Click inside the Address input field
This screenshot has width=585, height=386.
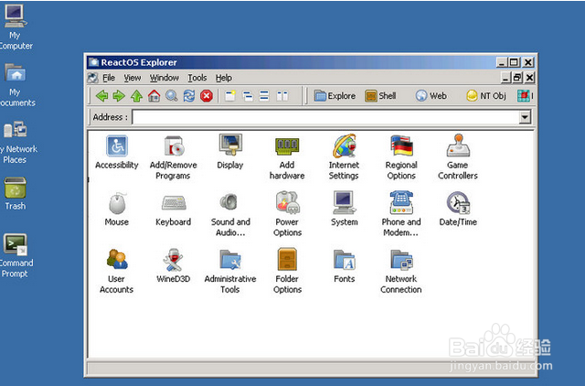[x=325, y=117]
